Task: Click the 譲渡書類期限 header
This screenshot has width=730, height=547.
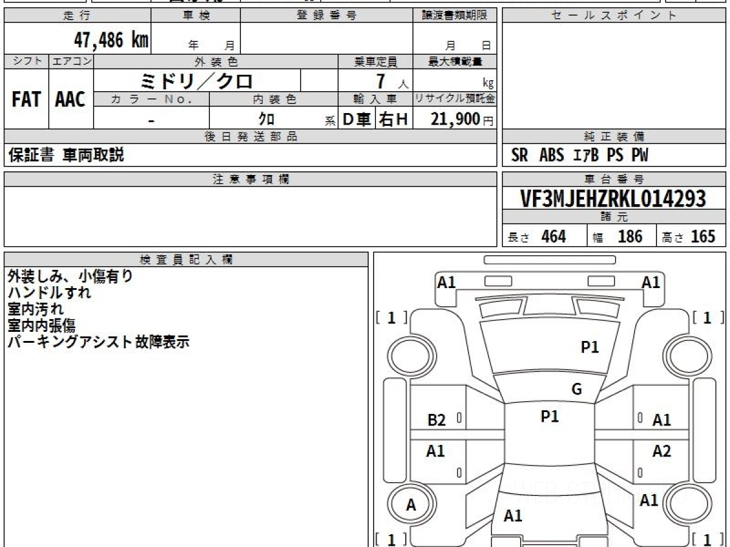Action: point(455,16)
